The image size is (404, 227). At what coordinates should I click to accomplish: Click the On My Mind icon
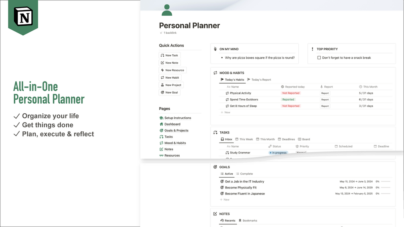point(215,49)
